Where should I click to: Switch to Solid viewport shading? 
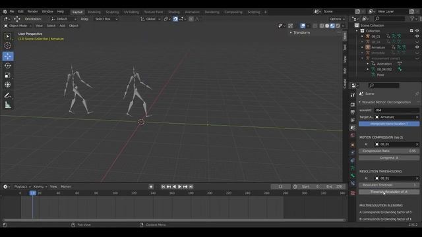327,26
